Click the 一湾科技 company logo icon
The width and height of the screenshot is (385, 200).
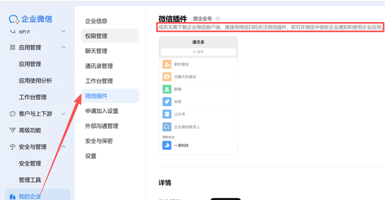pos(167,145)
